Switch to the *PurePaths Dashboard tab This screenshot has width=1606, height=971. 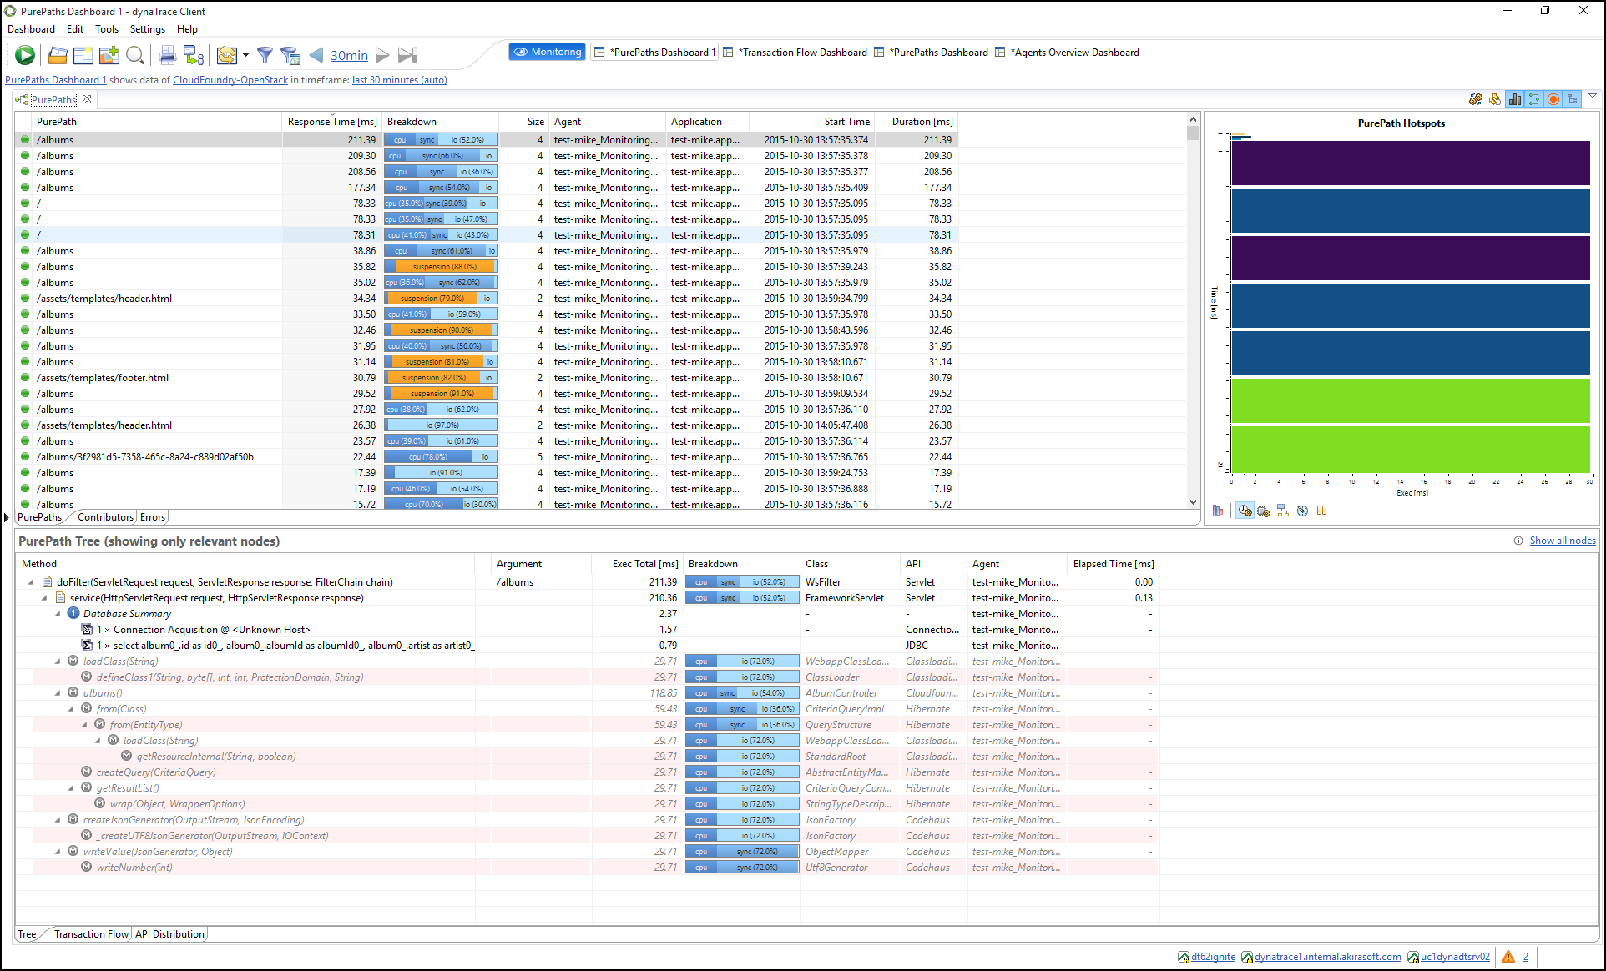click(x=931, y=53)
